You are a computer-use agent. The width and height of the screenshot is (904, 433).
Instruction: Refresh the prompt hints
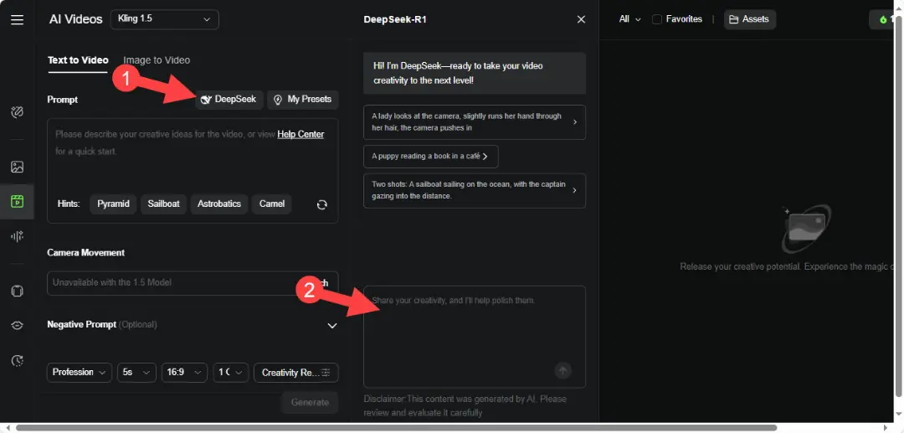coord(322,204)
